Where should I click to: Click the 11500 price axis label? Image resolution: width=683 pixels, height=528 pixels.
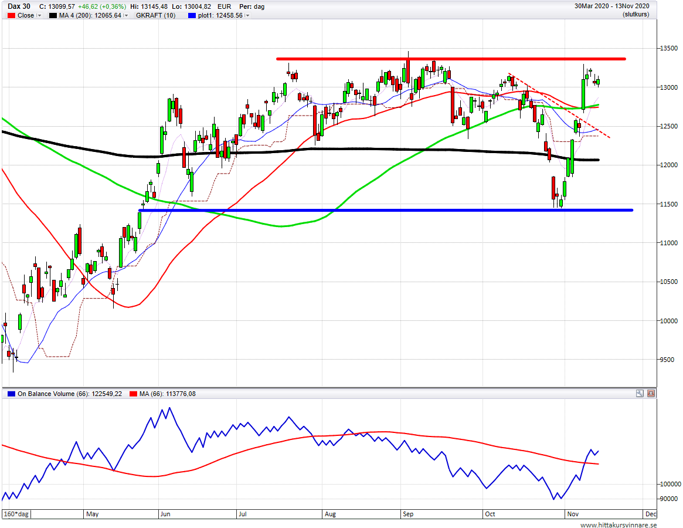click(668, 204)
